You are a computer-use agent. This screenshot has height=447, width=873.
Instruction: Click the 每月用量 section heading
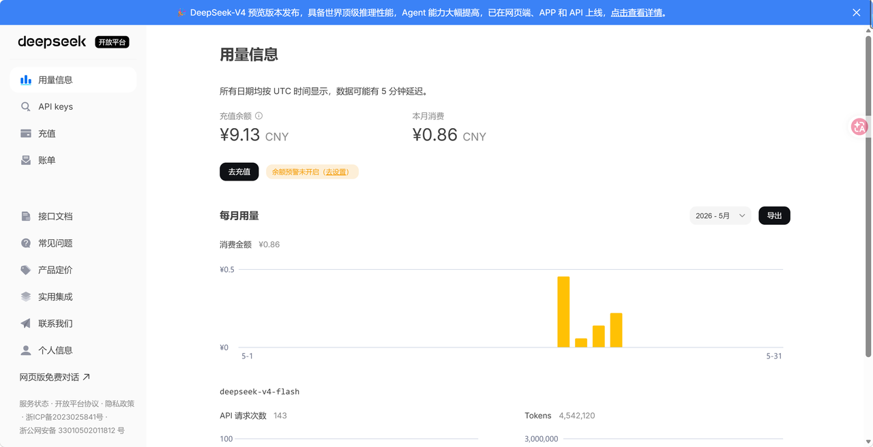pyautogui.click(x=239, y=216)
